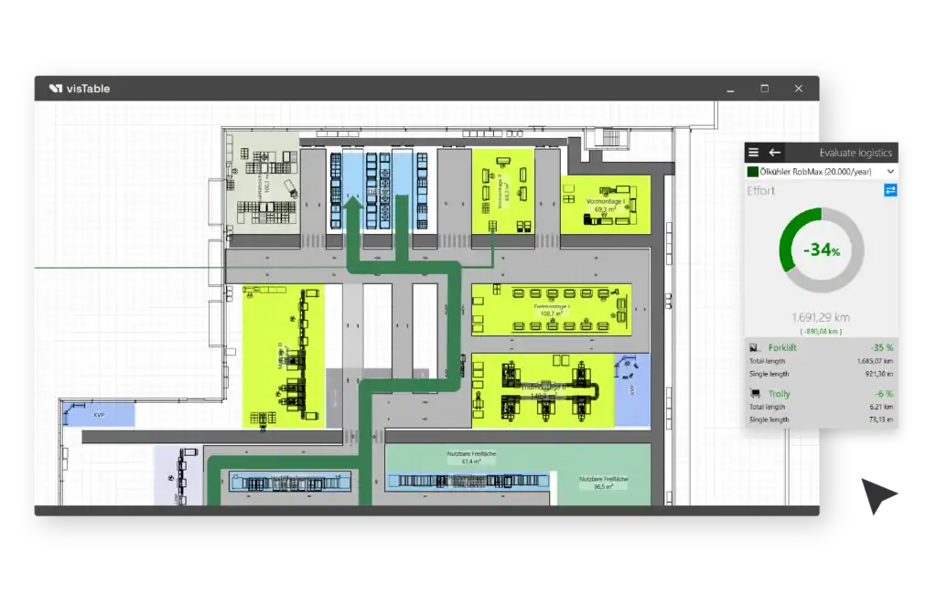The height and width of the screenshot is (616, 937).
Task: Click the forklift icon in the panel
Action: pyautogui.click(x=755, y=347)
